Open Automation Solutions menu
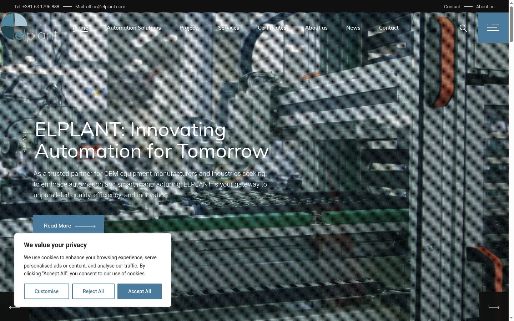 tap(134, 28)
